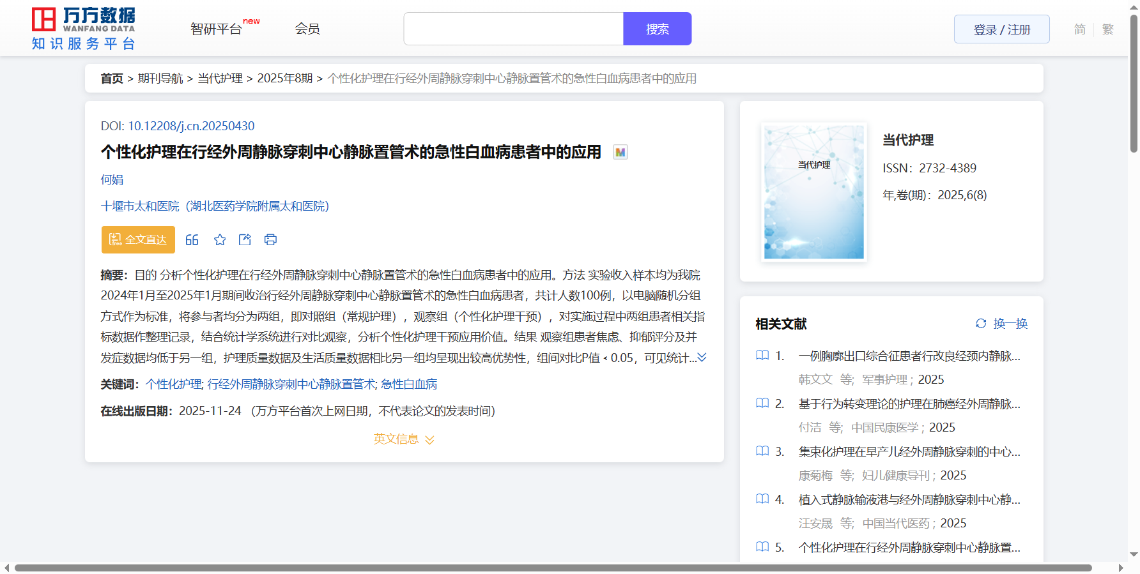Click the share icon

click(245, 240)
